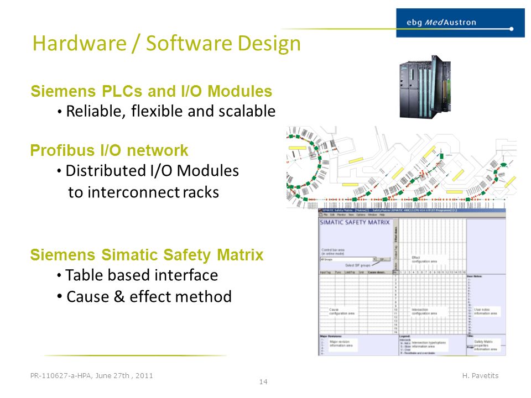
Task: Click the 'Control bar area (in online mode)' label
Action: tap(333, 252)
